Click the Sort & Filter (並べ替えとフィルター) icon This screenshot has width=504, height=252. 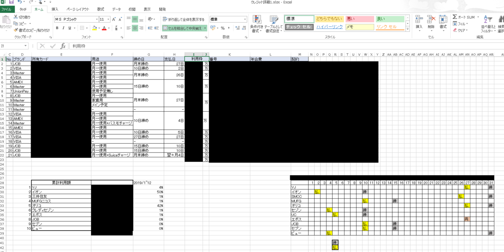pyautogui.click(x=488, y=20)
